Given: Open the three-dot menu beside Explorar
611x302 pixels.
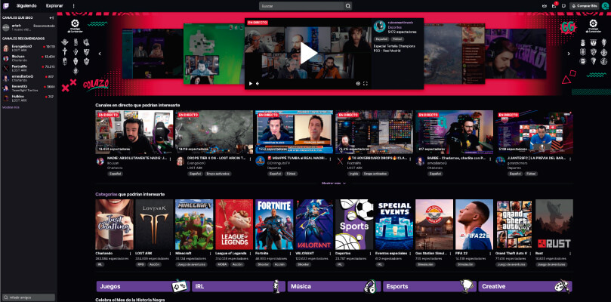Looking at the screenshot, I should pos(74,6).
